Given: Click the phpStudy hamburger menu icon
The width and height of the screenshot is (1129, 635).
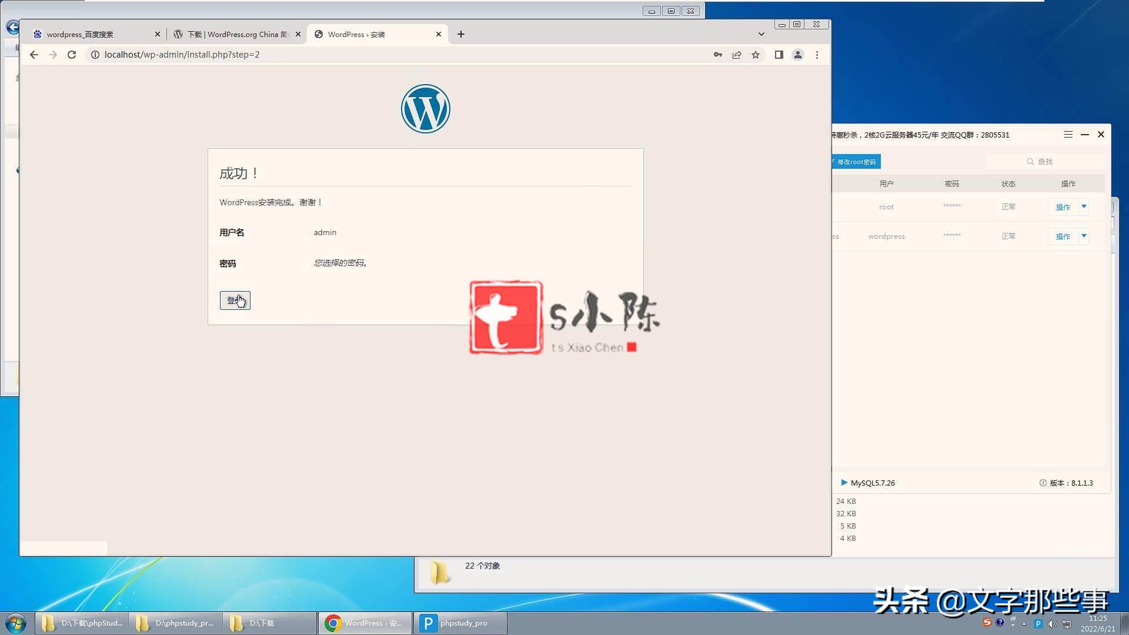Looking at the screenshot, I should tap(1068, 134).
